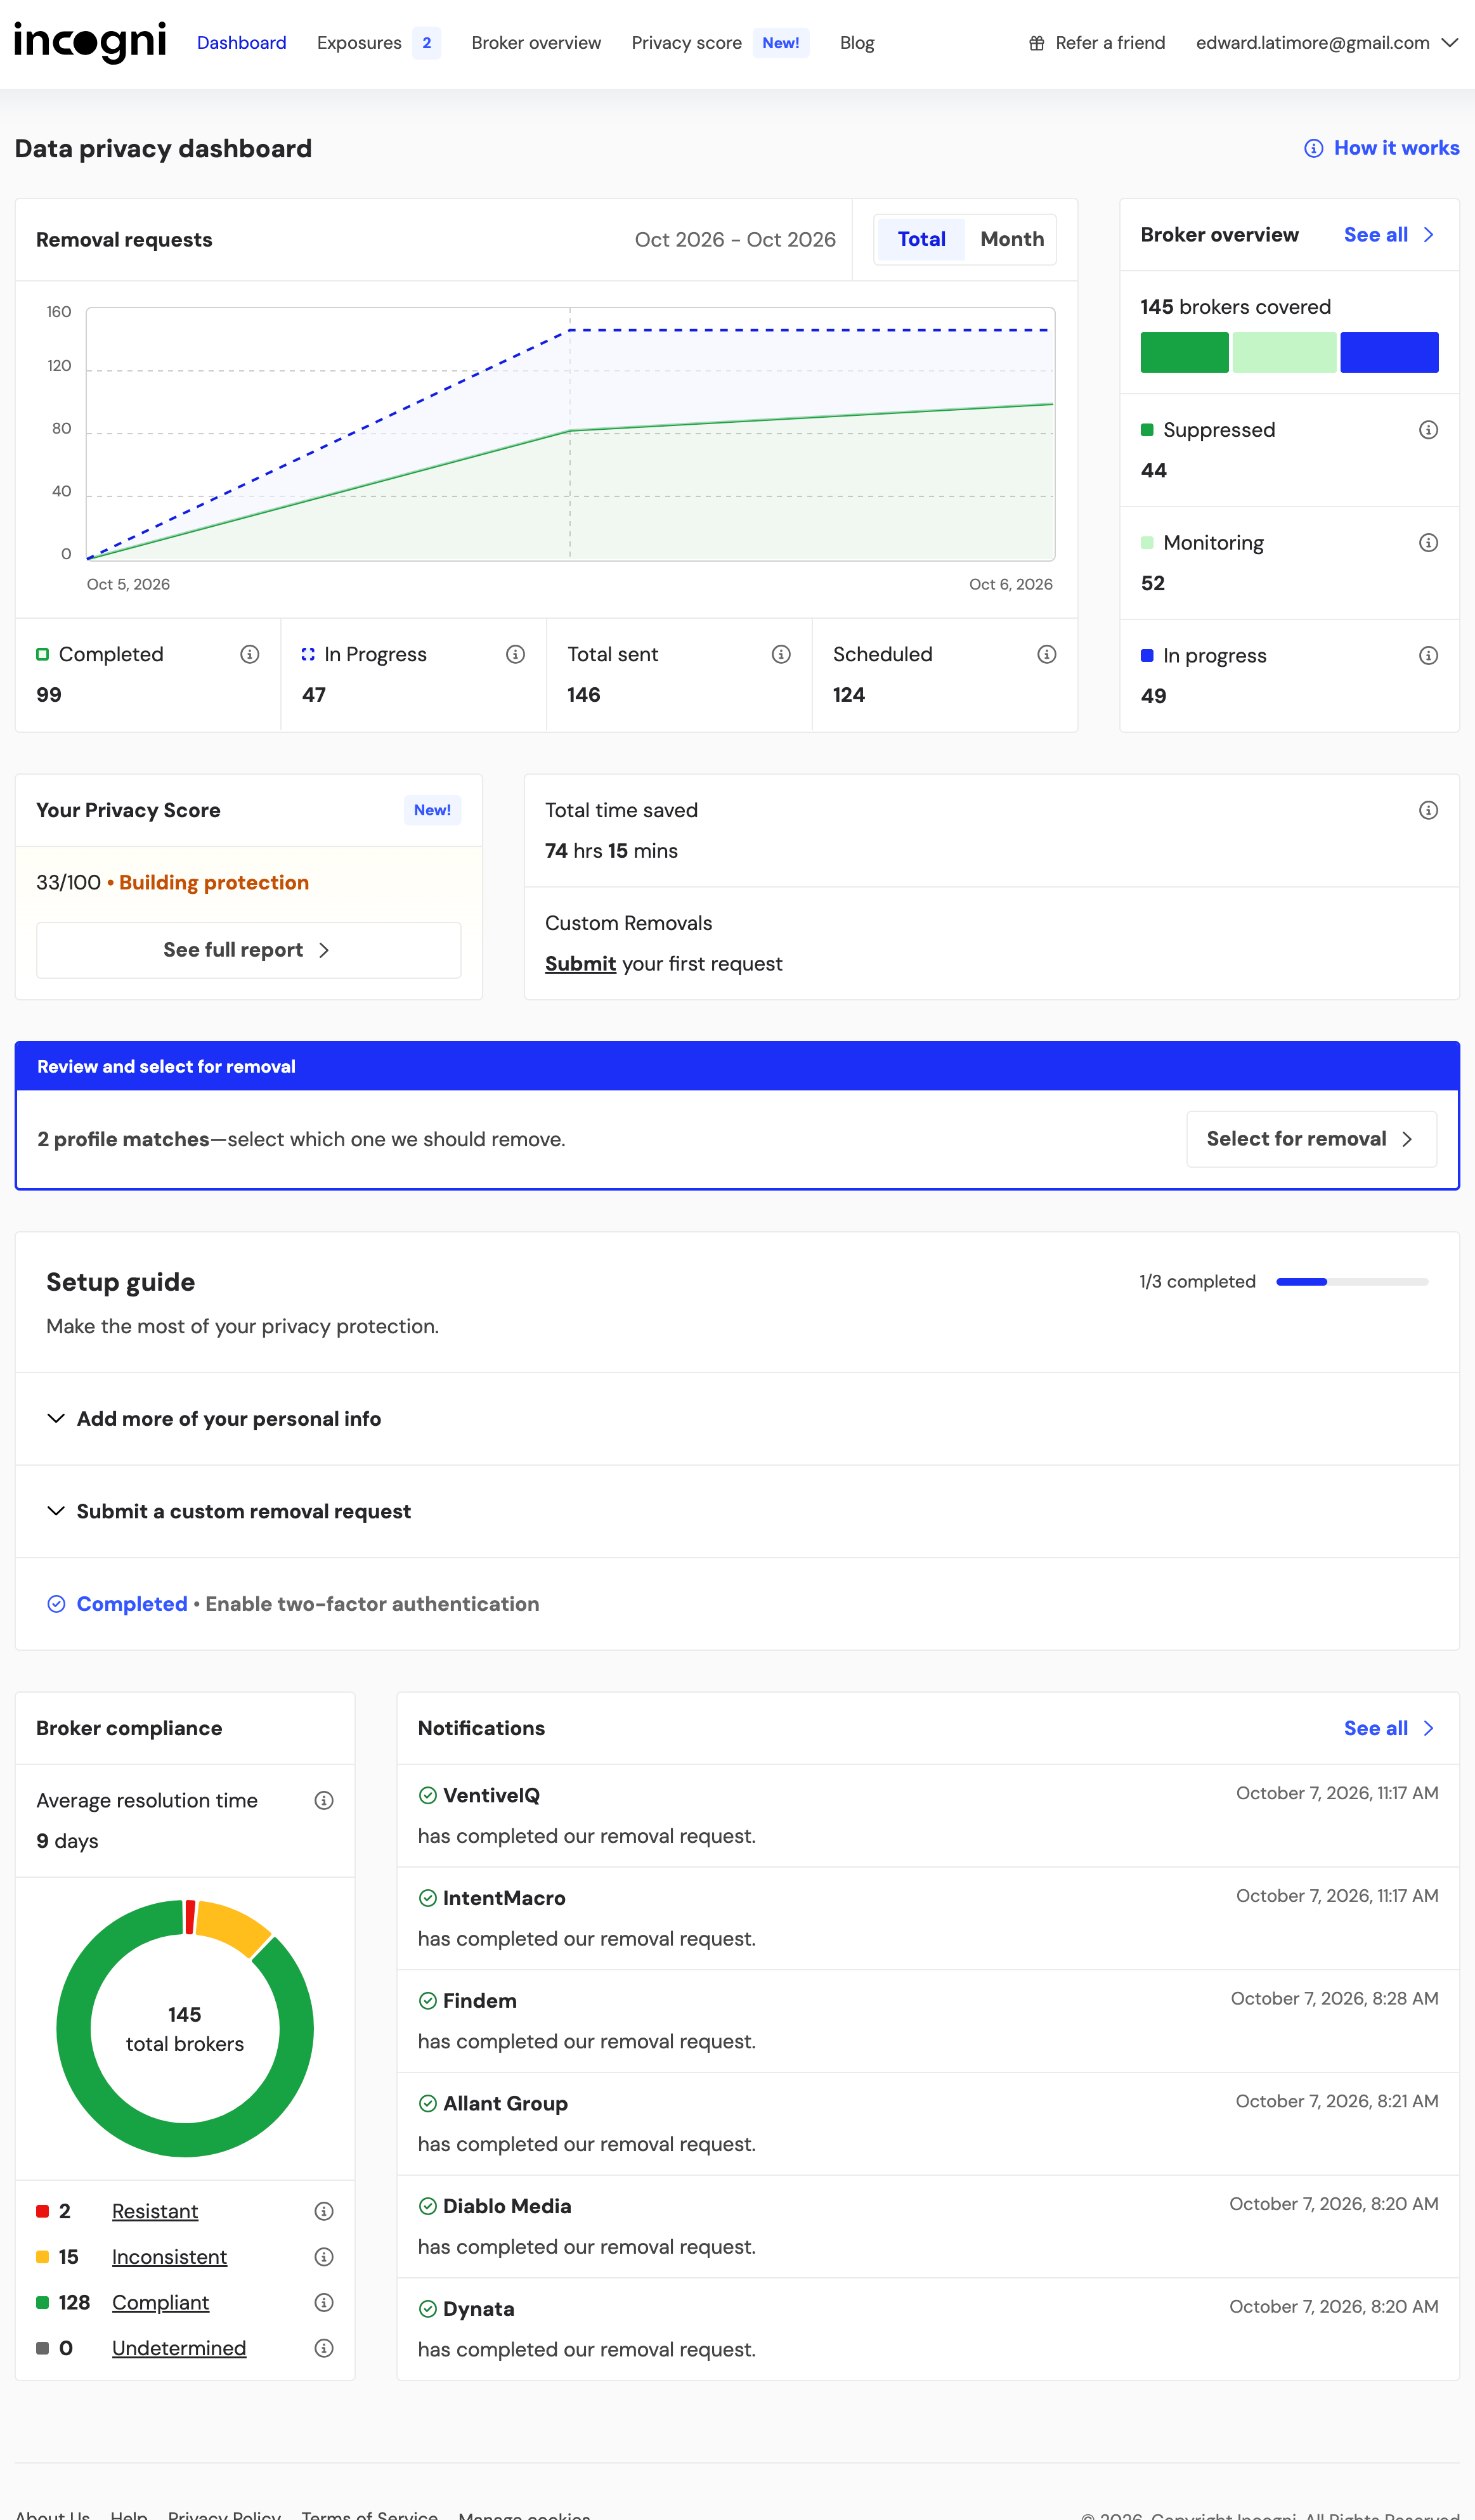Click the Select for removal button
The height and width of the screenshot is (2520, 1475).
1311,1139
